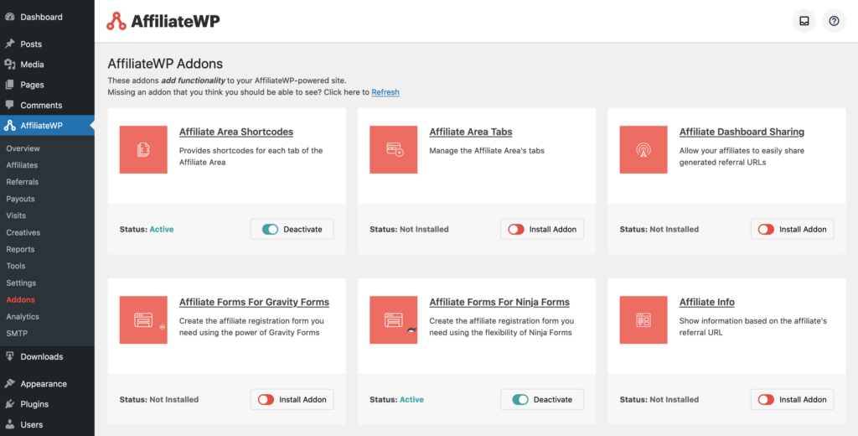Click the Pages icon in sidebar
858x436 pixels.
[9, 85]
